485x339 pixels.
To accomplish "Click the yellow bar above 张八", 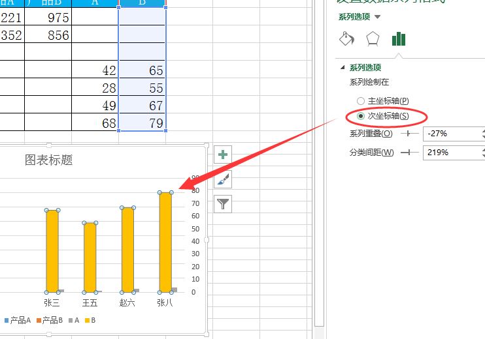I will pyautogui.click(x=165, y=241).
